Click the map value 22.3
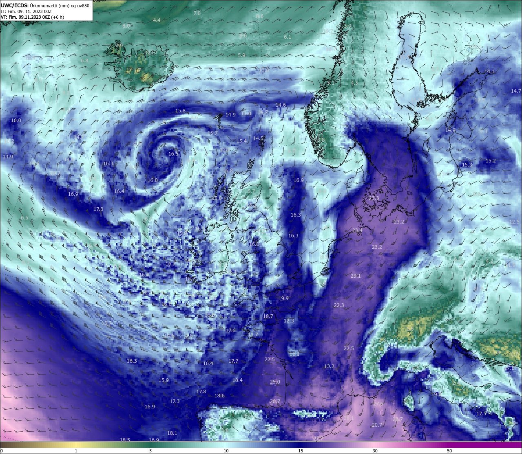 tap(339, 305)
